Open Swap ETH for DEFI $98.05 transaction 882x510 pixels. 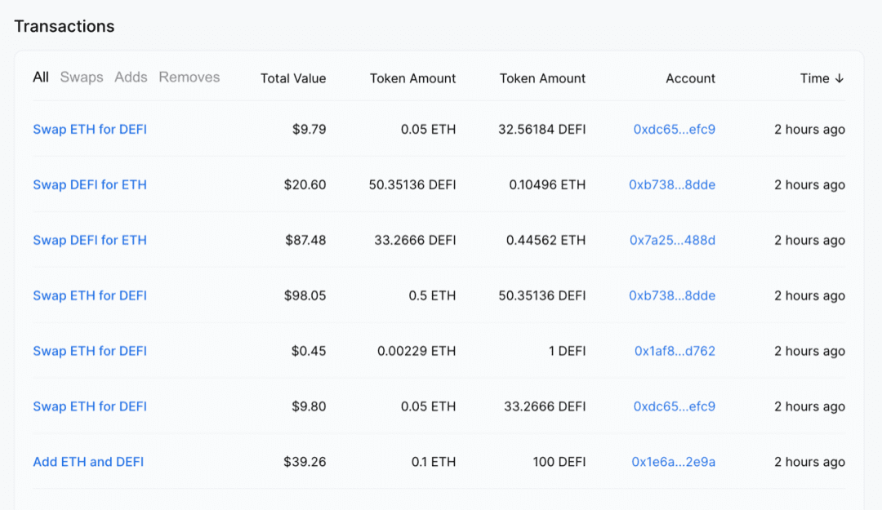click(x=90, y=295)
